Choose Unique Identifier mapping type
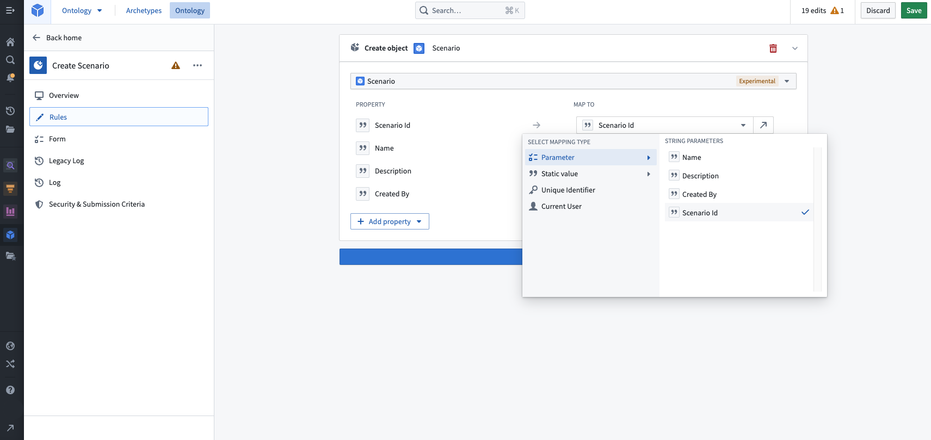 pyautogui.click(x=591, y=190)
